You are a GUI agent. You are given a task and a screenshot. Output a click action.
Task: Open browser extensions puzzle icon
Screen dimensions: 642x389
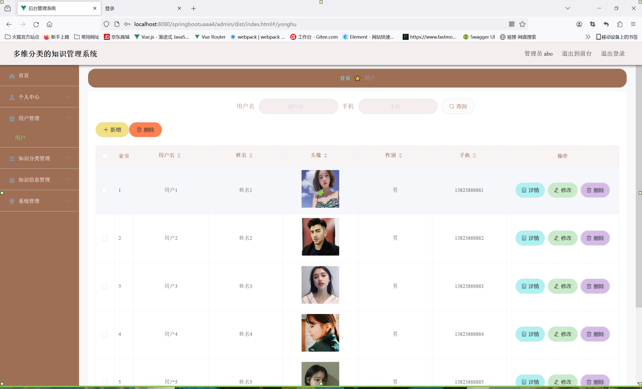coord(620,24)
